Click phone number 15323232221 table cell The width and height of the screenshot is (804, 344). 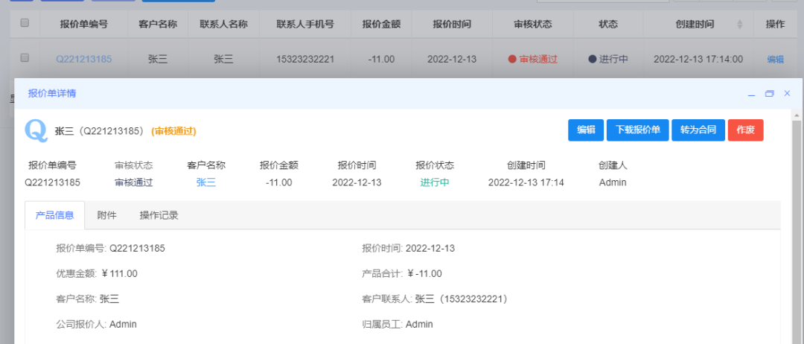[305, 60]
